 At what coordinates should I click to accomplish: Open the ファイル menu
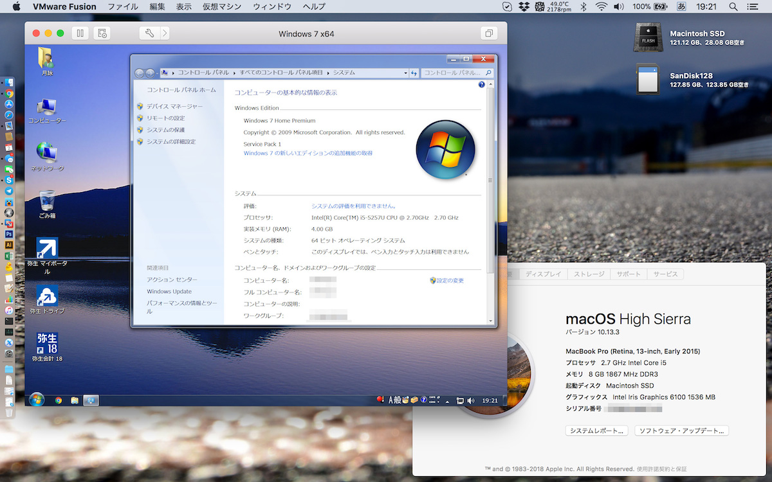pos(123,6)
